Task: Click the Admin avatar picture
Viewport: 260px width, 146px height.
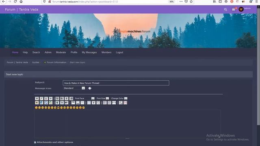Action: [241, 9]
